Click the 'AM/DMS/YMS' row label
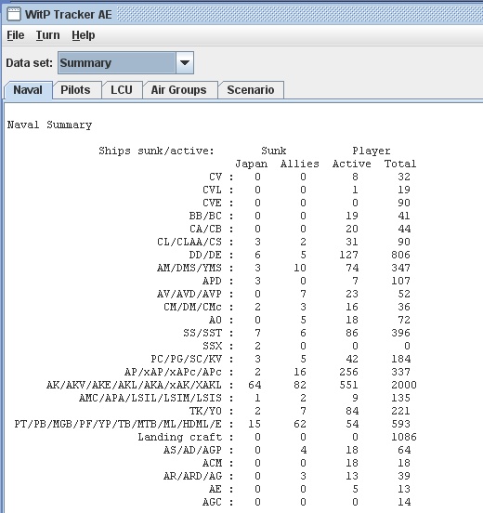 [189, 268]
